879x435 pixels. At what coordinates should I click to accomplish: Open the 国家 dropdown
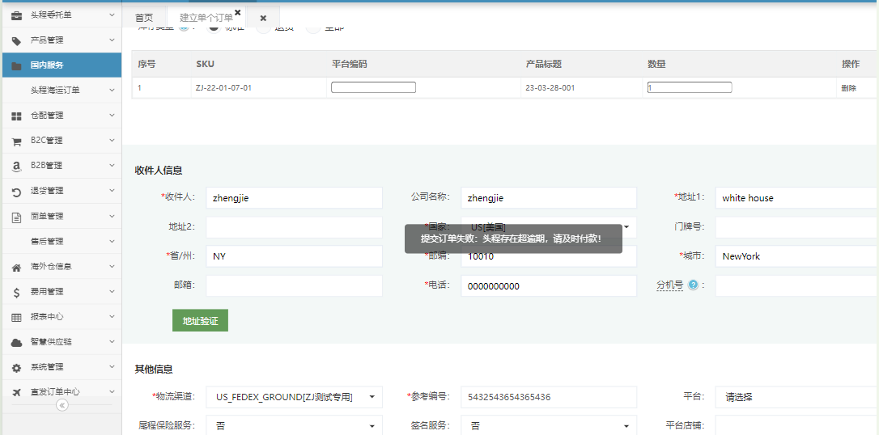[549, 227]
